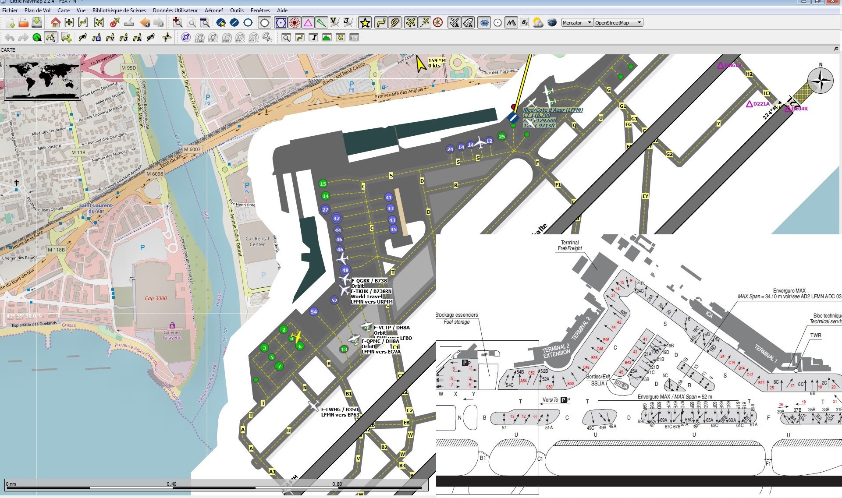
Task: Open the Aéronef menu
Action: coord(213,10)
